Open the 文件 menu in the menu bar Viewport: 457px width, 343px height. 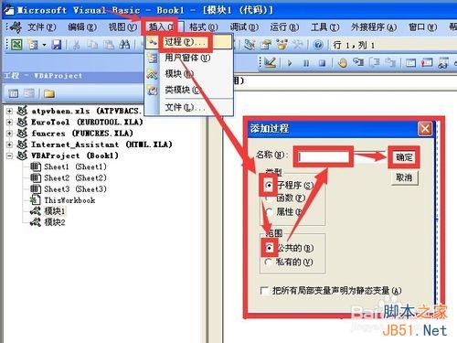pyautogui.click(x=42, y=27)
